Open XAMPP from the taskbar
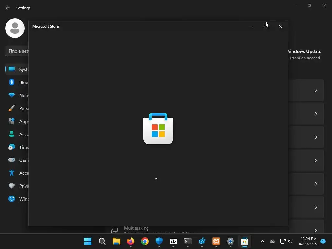 (216, 241)
